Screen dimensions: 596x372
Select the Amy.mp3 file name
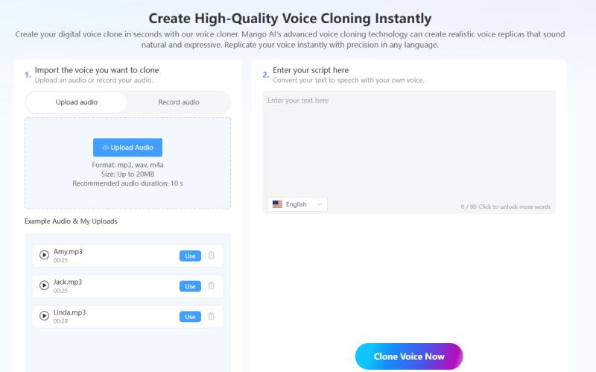[68, 252]
